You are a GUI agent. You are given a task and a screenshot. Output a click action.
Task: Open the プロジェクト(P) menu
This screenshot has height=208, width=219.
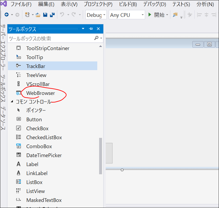[98, 4]
